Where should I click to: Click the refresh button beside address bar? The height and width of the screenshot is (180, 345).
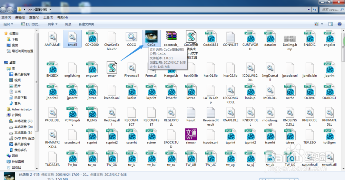(x=315, y=9)
